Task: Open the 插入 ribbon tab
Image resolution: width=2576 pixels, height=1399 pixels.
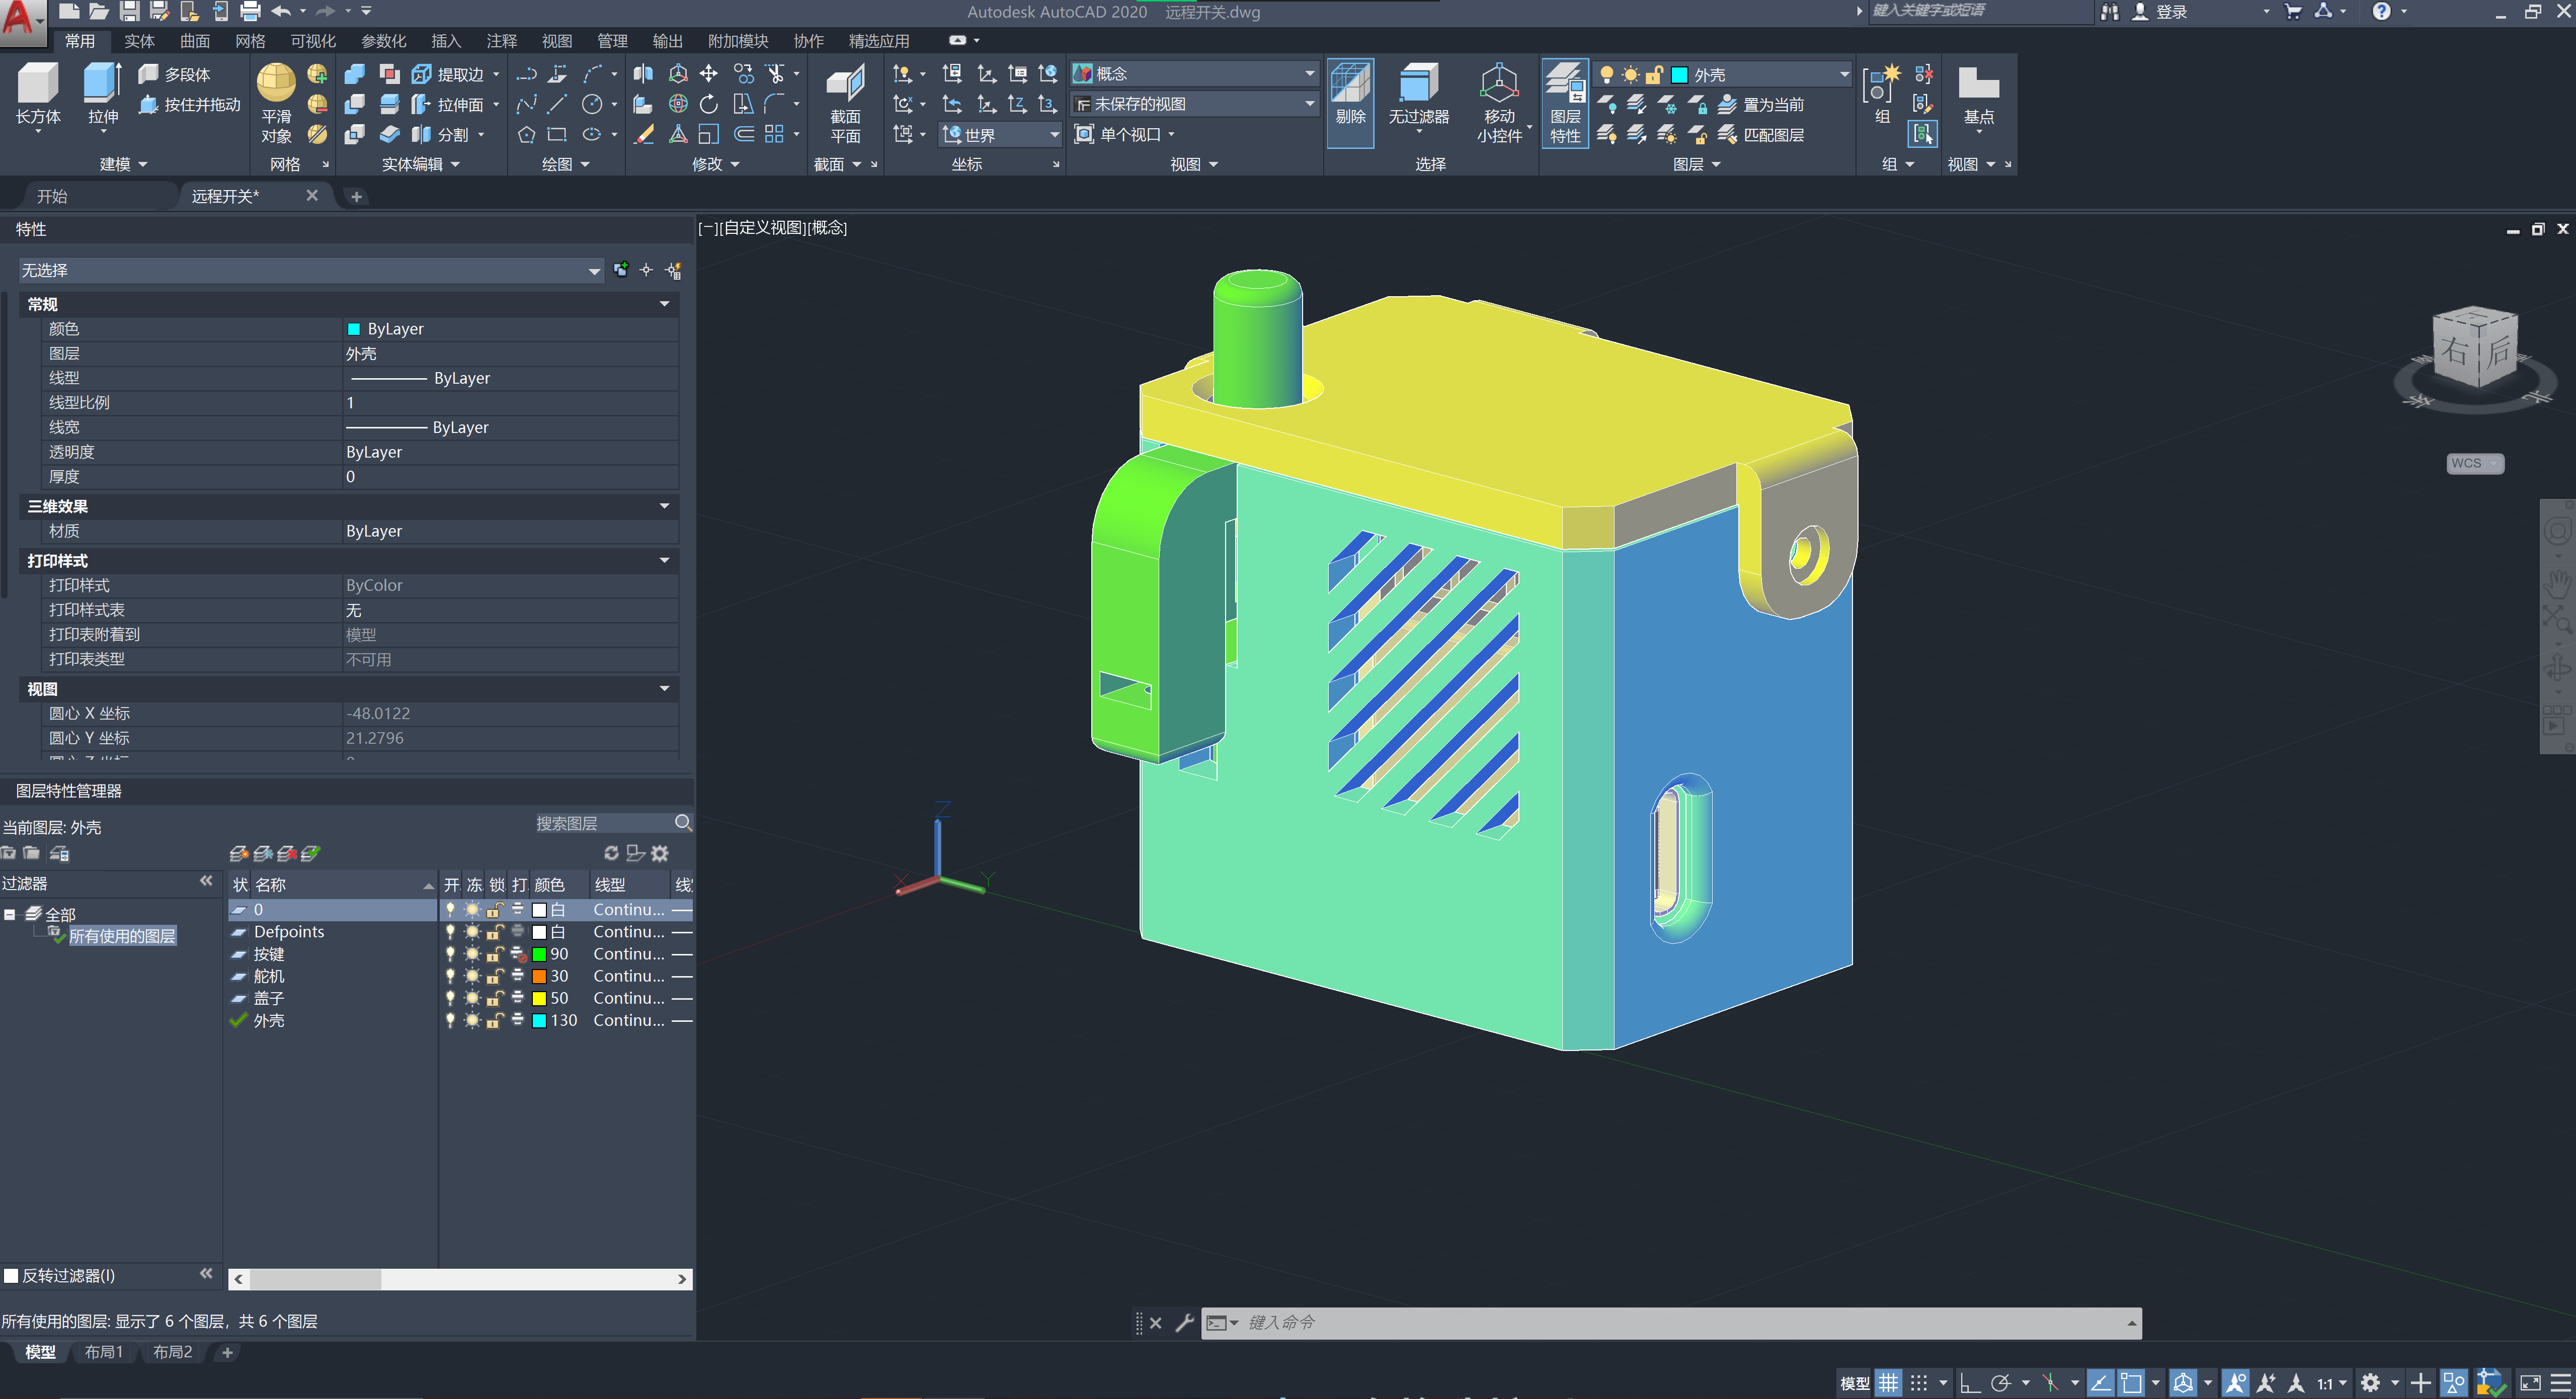Action: coord(446,41)
